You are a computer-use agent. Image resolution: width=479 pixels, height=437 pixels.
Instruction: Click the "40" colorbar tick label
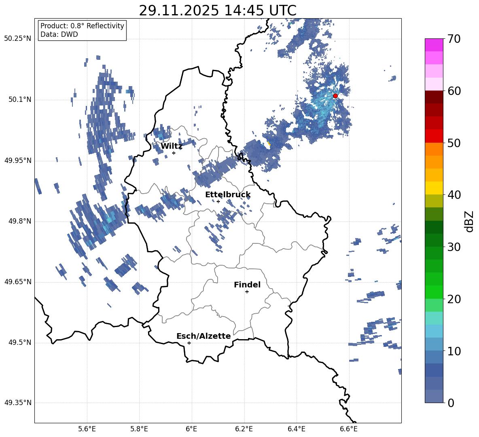(454, 195)
